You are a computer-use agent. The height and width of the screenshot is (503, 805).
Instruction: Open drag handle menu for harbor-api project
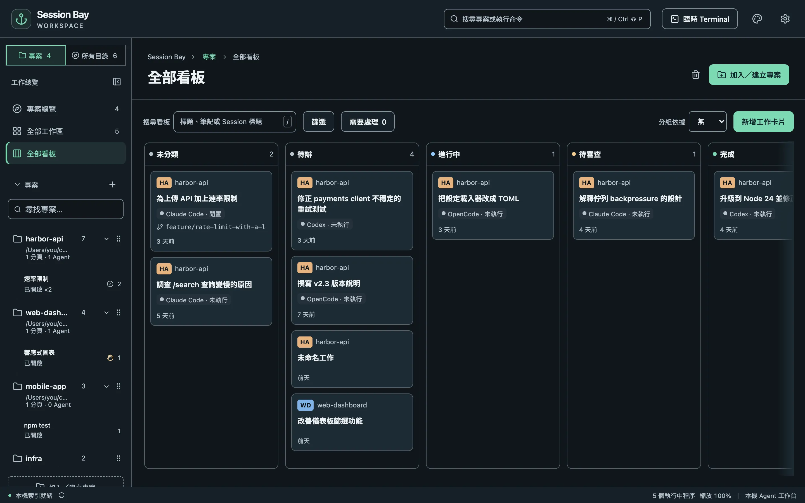coord(119,239)
